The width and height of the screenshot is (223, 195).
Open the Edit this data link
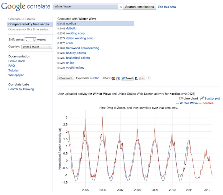[167, 7]
